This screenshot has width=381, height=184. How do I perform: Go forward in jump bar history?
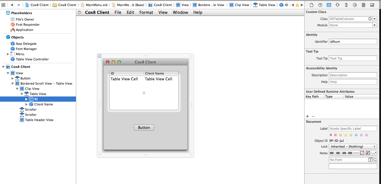tap(19, 5)
